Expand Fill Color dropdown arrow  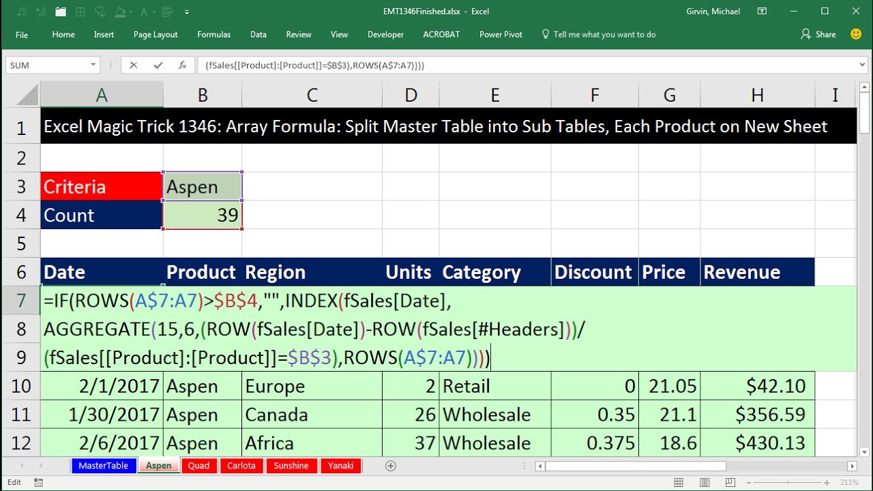(x=130, y=12)
